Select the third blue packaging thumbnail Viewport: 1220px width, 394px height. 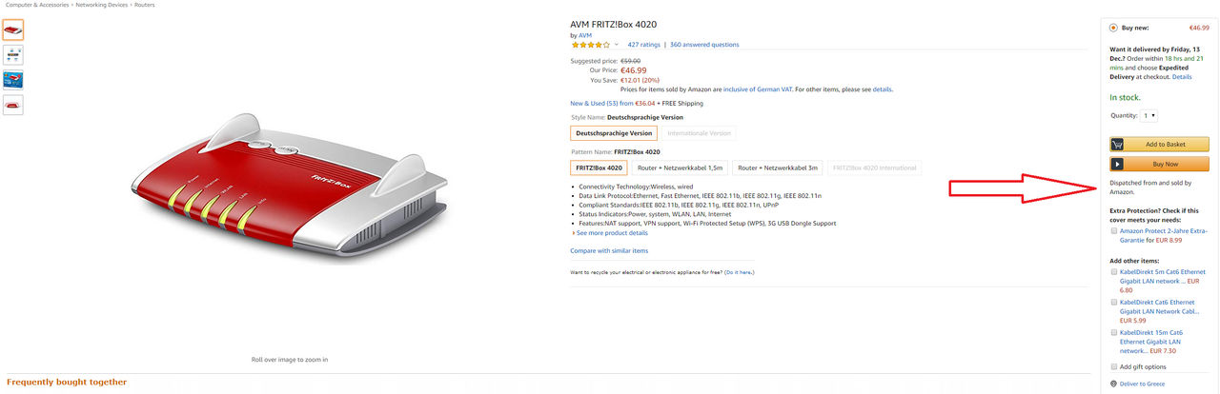tap(13, 80)
